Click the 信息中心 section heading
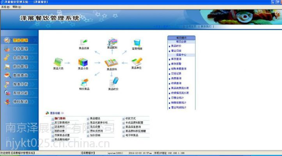The height and width of the screenshot is (156, 282). [181, 55]
